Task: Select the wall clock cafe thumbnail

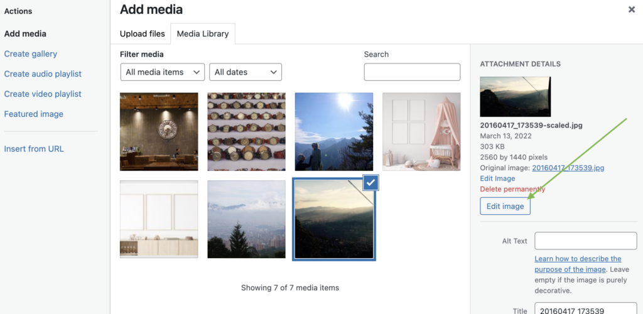Action: pyautogui.click(x=159, y=132)
